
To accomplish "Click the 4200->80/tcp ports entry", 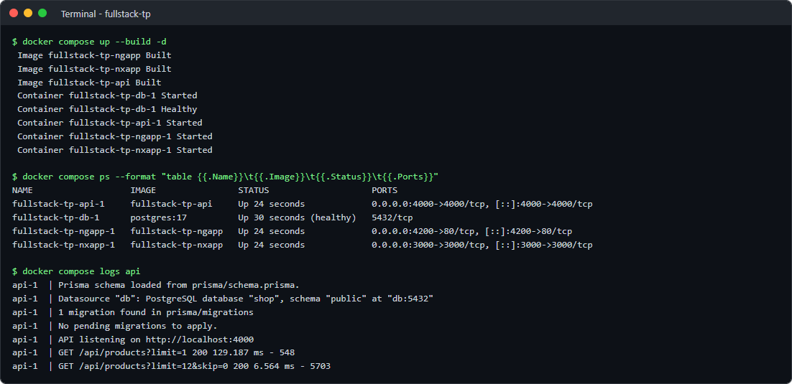I will 471,231.
